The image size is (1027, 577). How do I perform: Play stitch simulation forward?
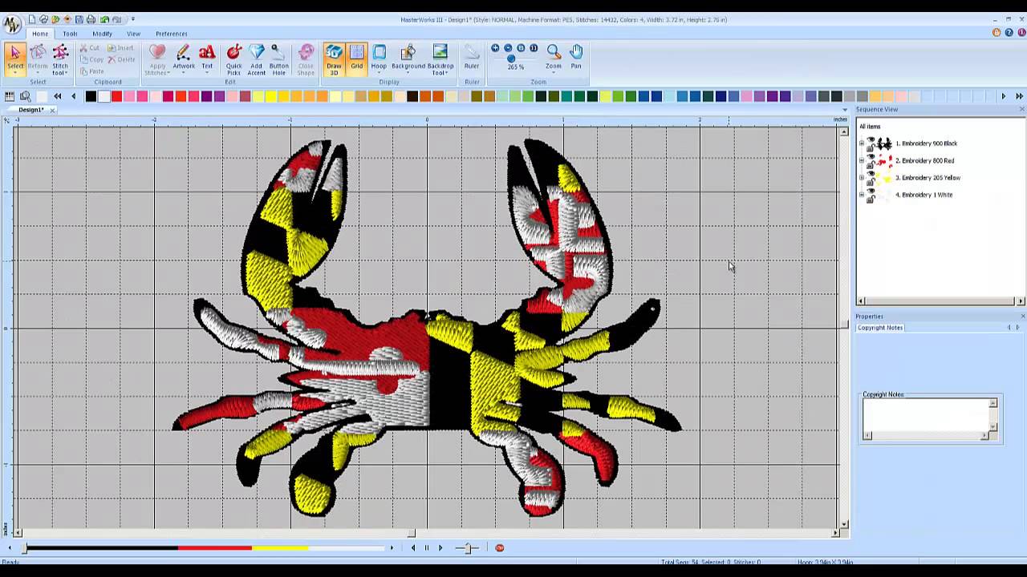(440, 548)
